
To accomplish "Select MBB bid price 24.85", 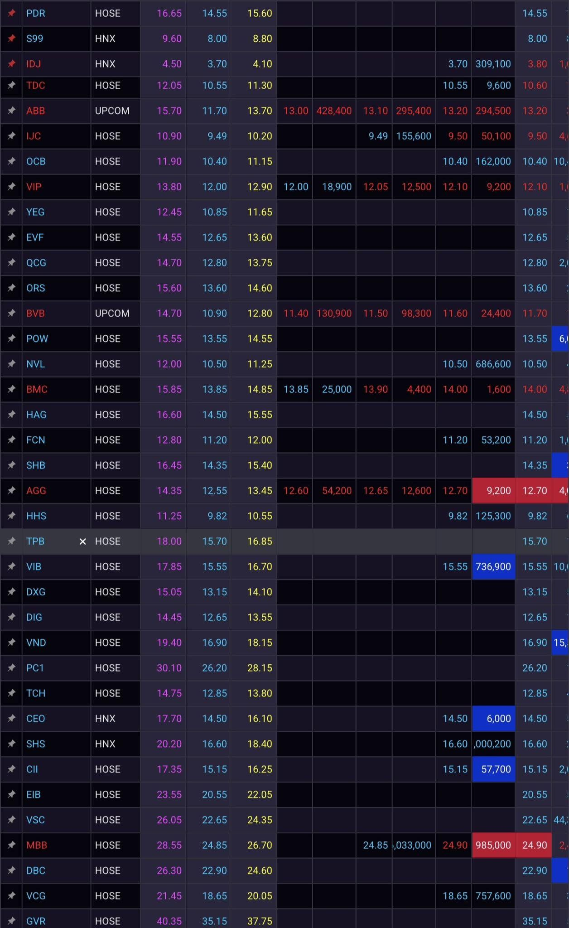I will pos(376,846).
